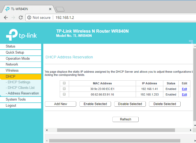This screenshot has height=143, width=196.
Task: Click the content horizontal scrollbar thumb
Action: [x=116, y=130]
